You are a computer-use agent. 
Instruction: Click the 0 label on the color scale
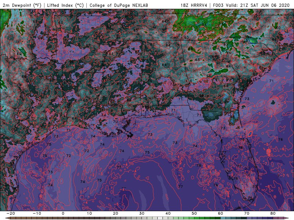[63, 213]
